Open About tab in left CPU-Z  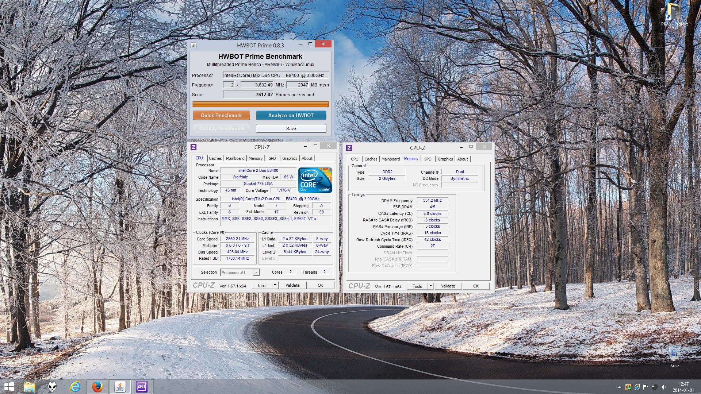307,158
